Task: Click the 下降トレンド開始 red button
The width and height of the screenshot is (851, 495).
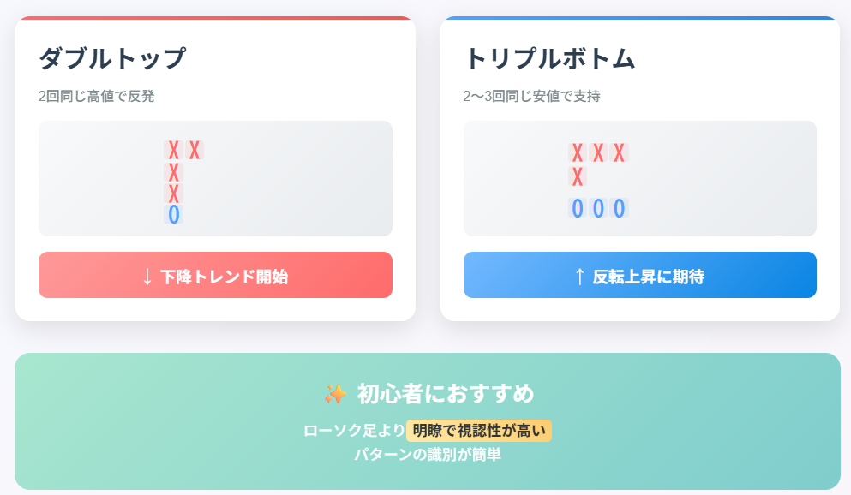Action: [x=215, y=275]
